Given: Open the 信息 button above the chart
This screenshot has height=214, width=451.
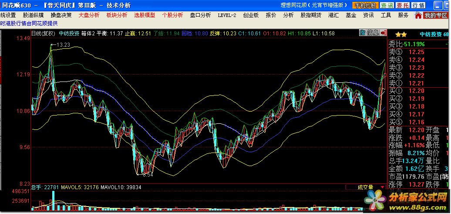Looking at the screenshot, I should (x=373, y=33).
